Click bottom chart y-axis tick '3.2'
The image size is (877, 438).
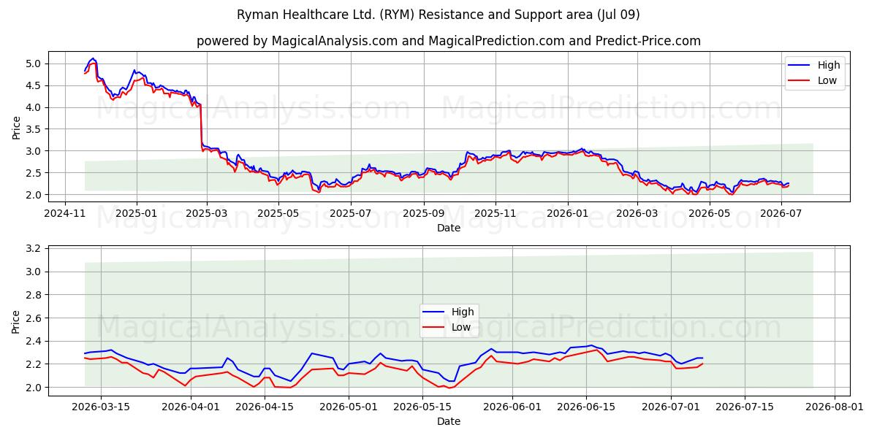click(x=35, y=249)
